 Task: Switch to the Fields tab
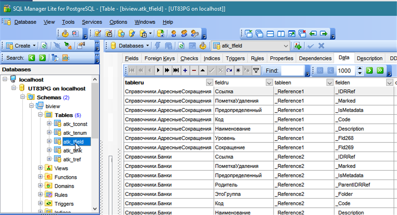(x=132, y=58)
